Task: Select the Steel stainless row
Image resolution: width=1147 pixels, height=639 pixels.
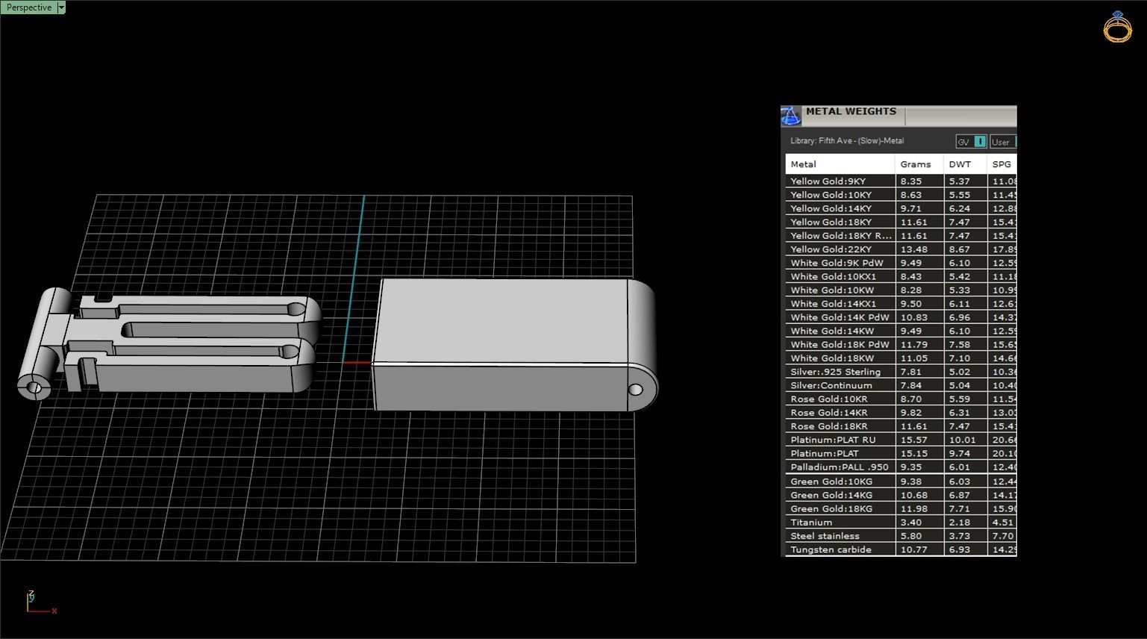Action: pos(901,536)
